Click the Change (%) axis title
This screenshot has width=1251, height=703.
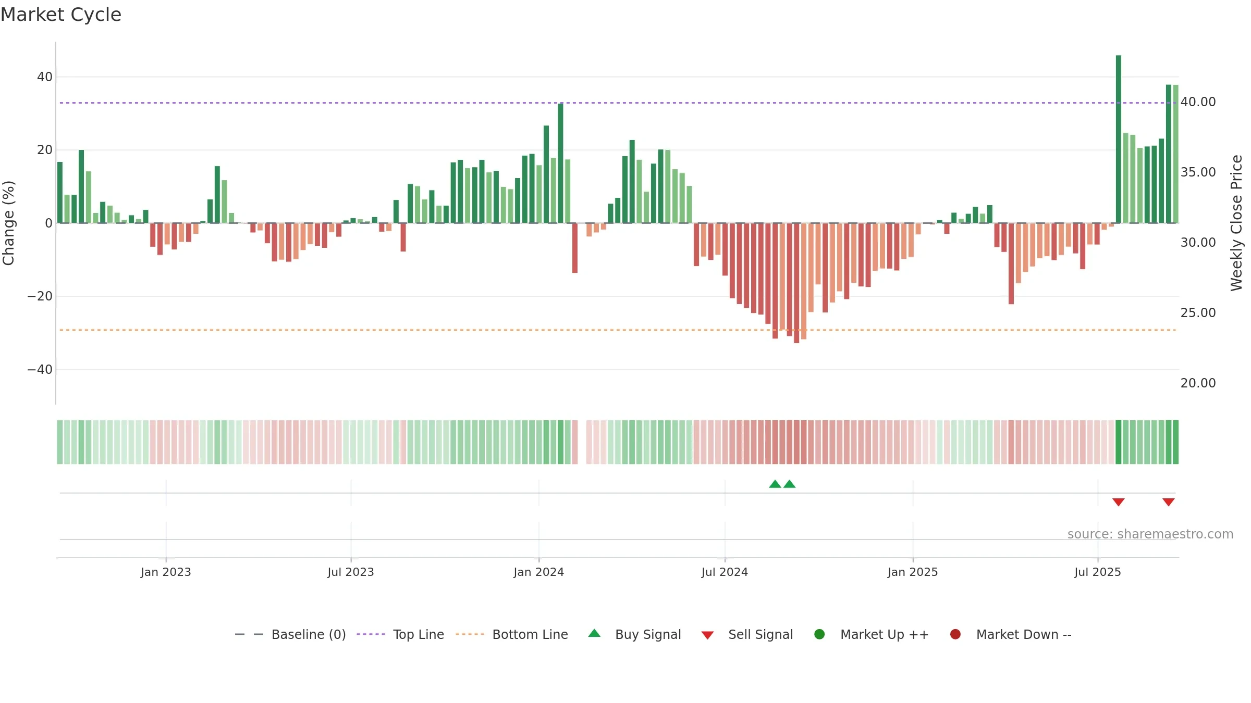tap(8, 223)
